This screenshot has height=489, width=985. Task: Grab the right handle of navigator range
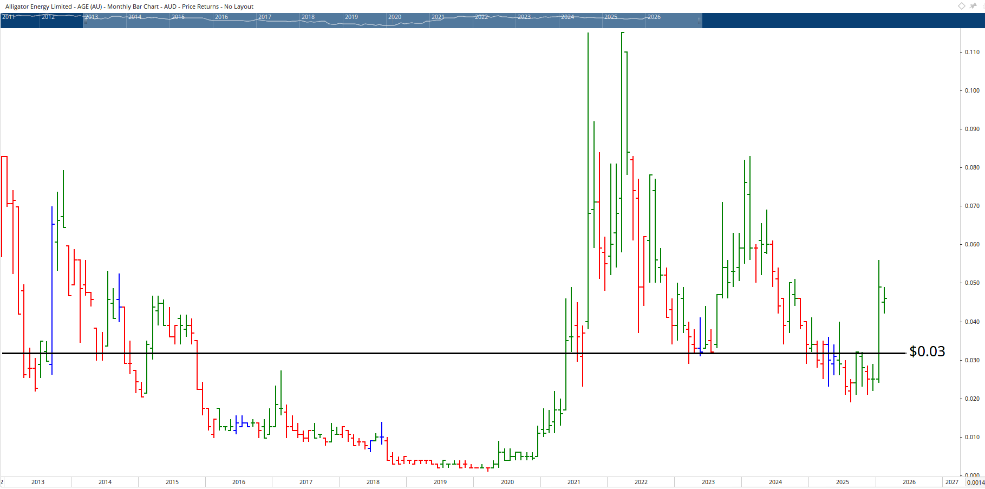(x=700, y=21)
